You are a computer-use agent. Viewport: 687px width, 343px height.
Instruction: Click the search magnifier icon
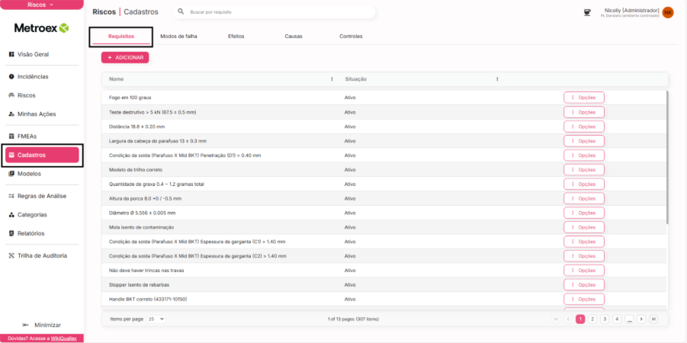(181, 12)
